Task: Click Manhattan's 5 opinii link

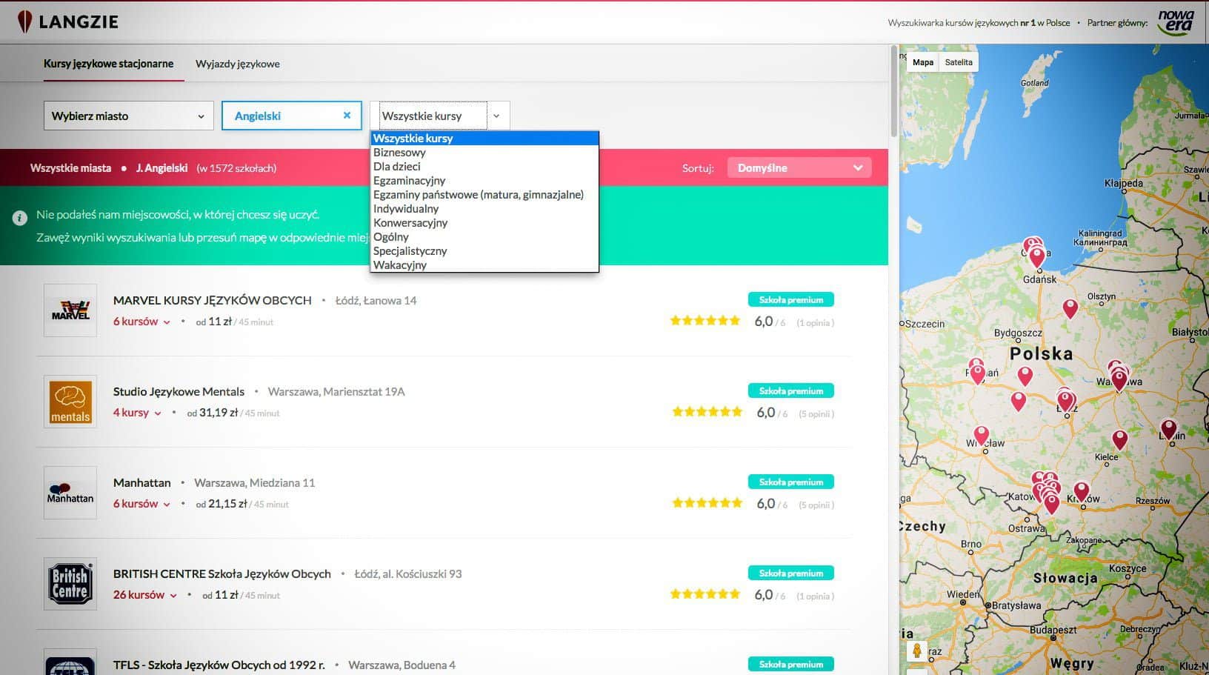Action: (816, 505)
